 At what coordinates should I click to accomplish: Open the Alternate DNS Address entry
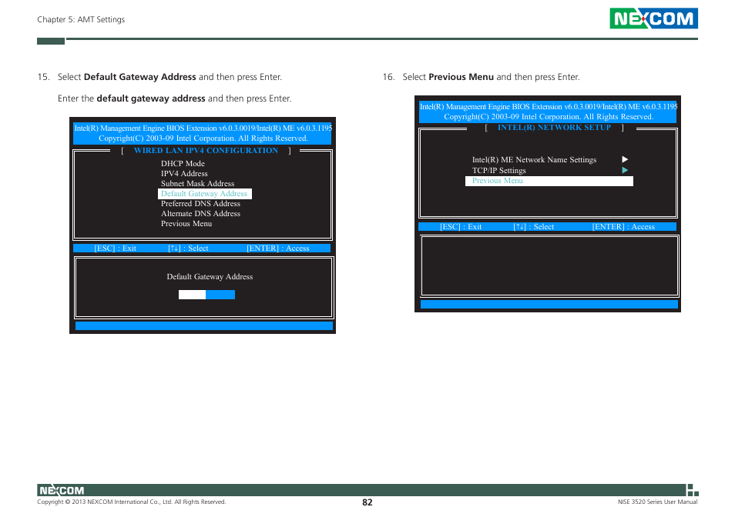(200, 214)
